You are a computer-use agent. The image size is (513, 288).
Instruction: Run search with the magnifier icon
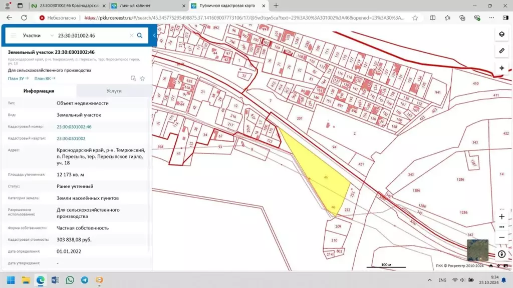pos(140,35)
